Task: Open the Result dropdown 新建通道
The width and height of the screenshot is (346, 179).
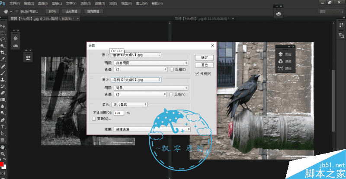Action: pos(152,129)
